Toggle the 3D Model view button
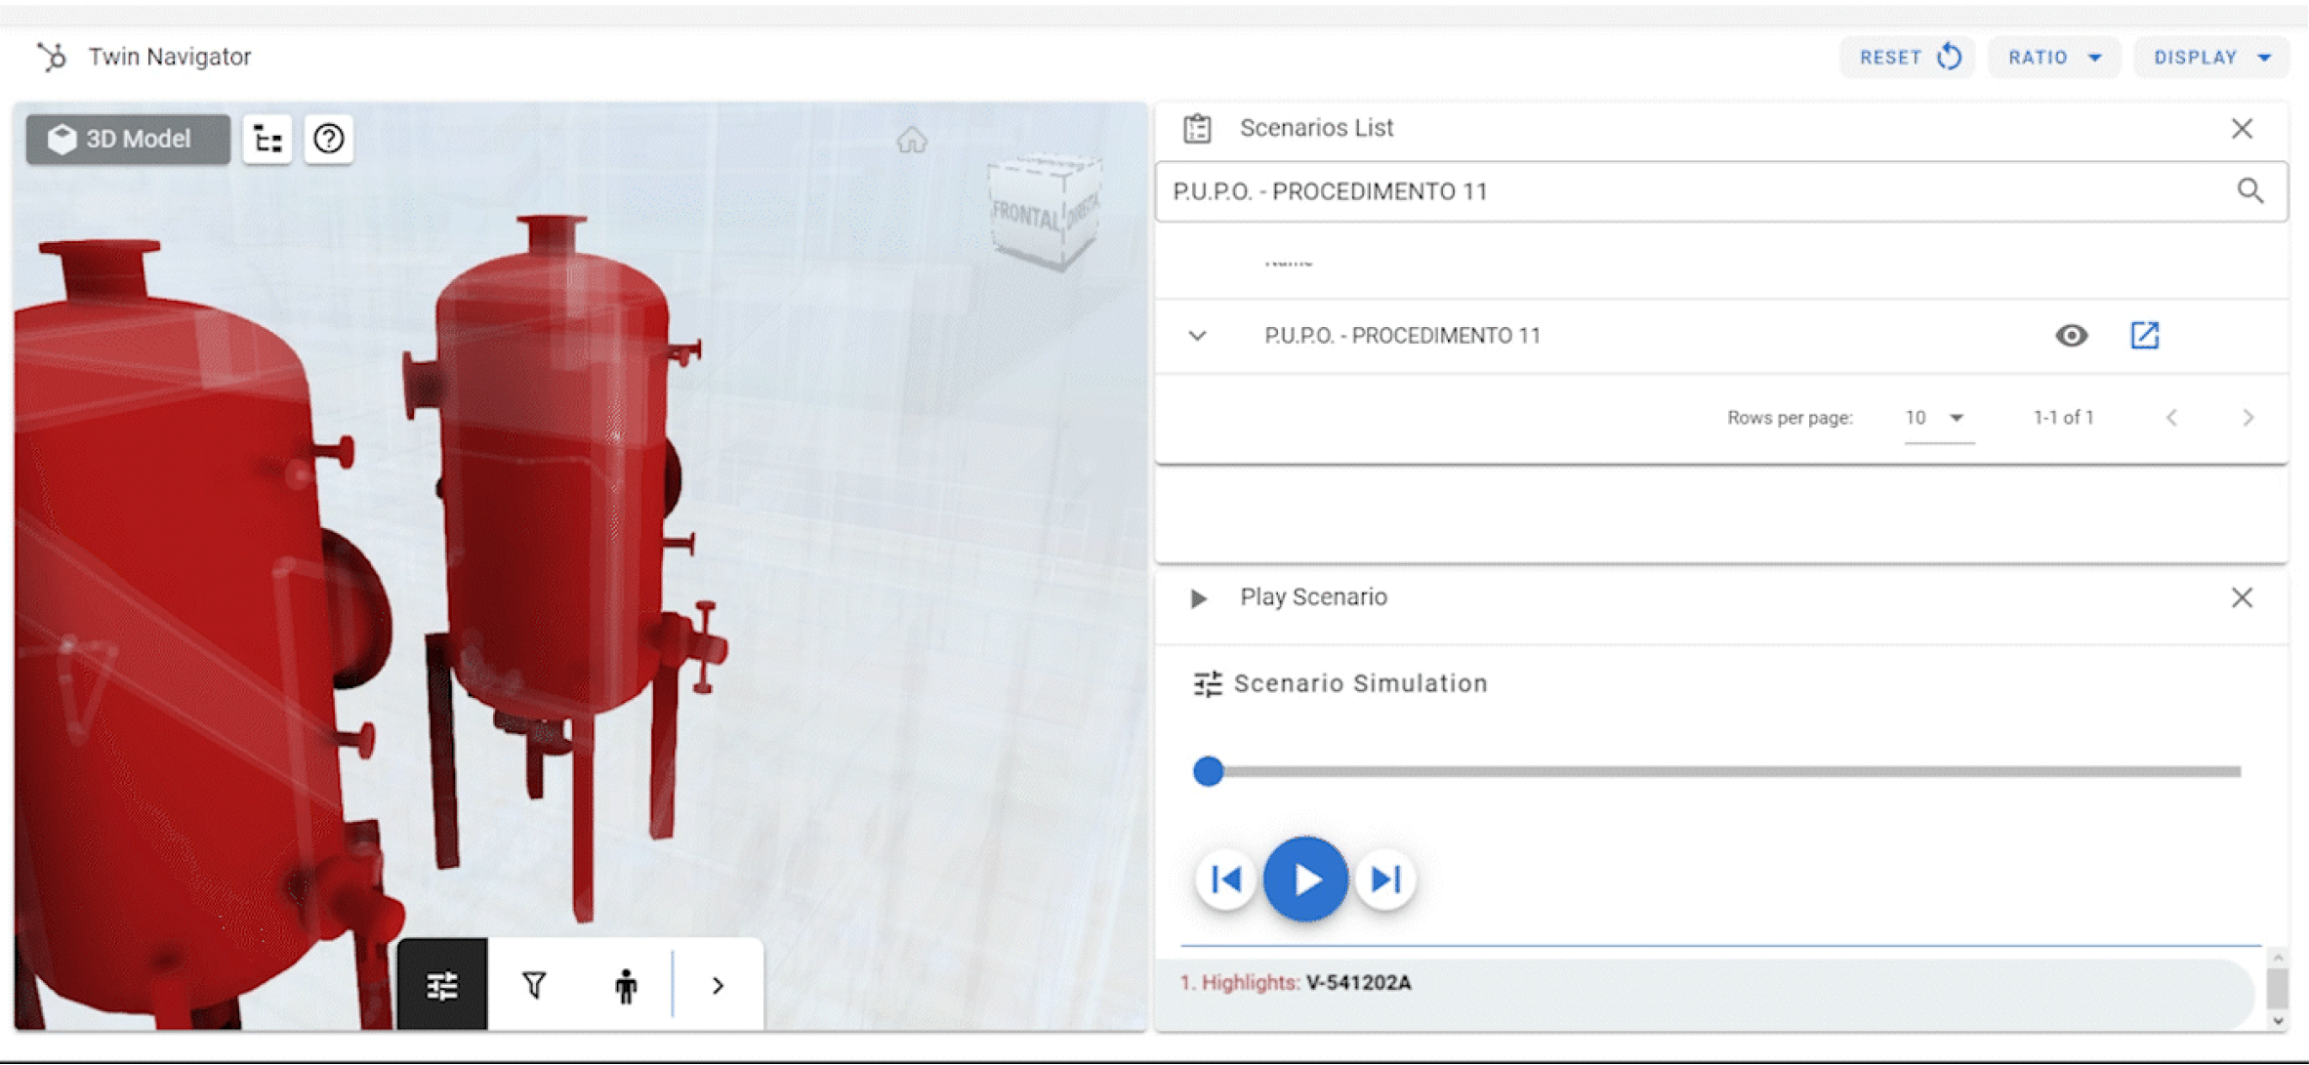Viewport: 2309px width, 1065px height. [x=126, y=139]
